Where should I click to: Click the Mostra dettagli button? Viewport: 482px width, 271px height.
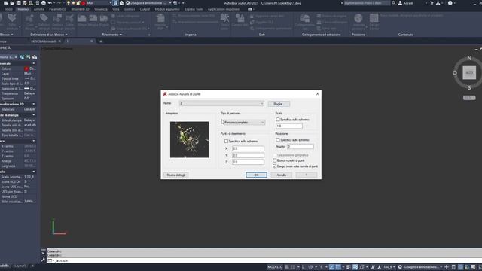pyautogui.click(x=176, y=175)
